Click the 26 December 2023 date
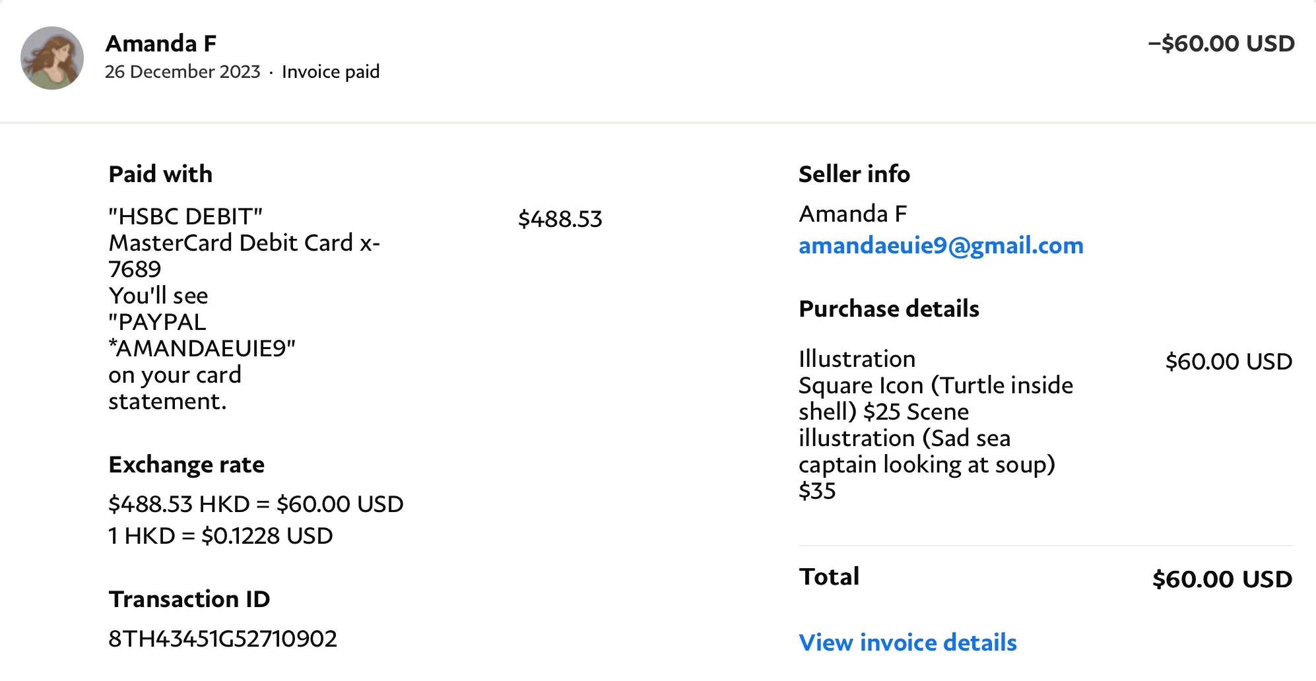1316x681 pixels. tap(182, 71)
